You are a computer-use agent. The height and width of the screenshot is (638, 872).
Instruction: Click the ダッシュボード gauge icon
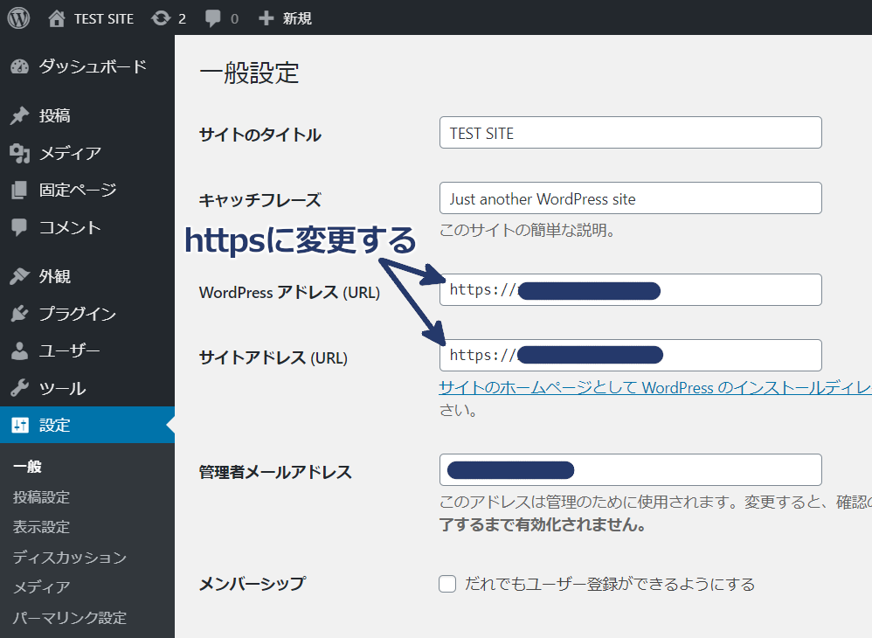(19, 66)
